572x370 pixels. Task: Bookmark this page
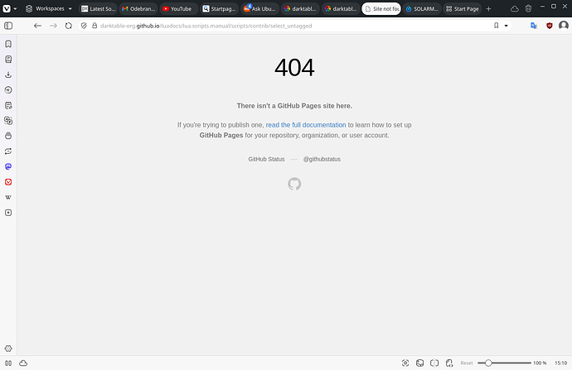(x=496, y=26)
